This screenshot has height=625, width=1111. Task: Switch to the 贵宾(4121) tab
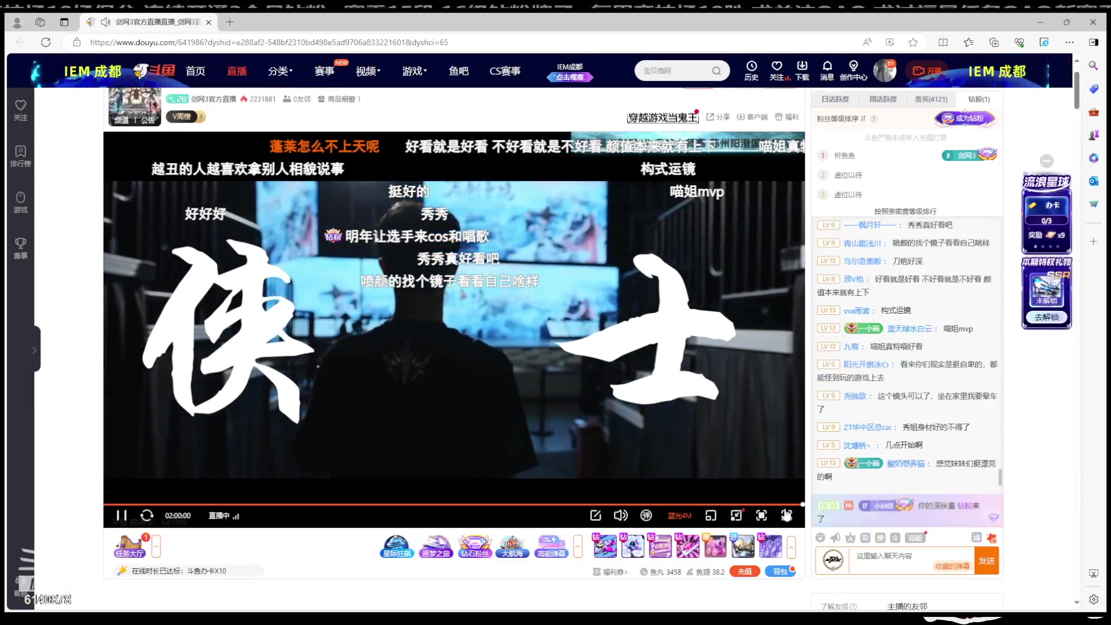pyautogui.click(x=930, y=99)
